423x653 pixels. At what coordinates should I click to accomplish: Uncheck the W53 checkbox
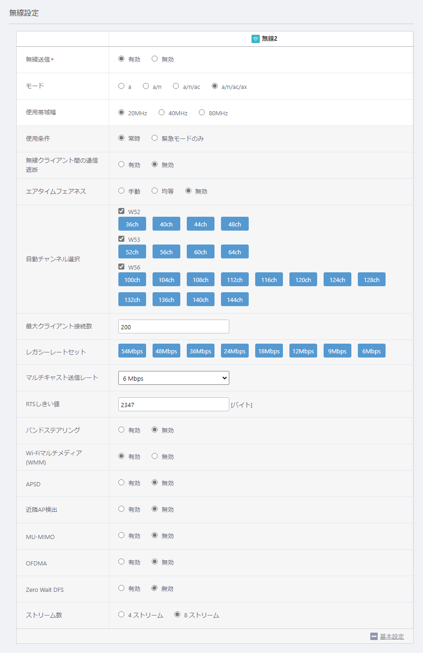(122, 239)
